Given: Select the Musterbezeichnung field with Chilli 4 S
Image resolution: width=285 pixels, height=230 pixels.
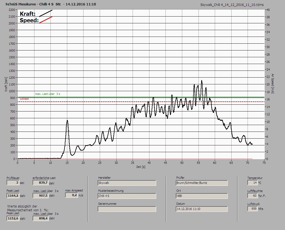Looking at the screenshot, I should point(127,196).
